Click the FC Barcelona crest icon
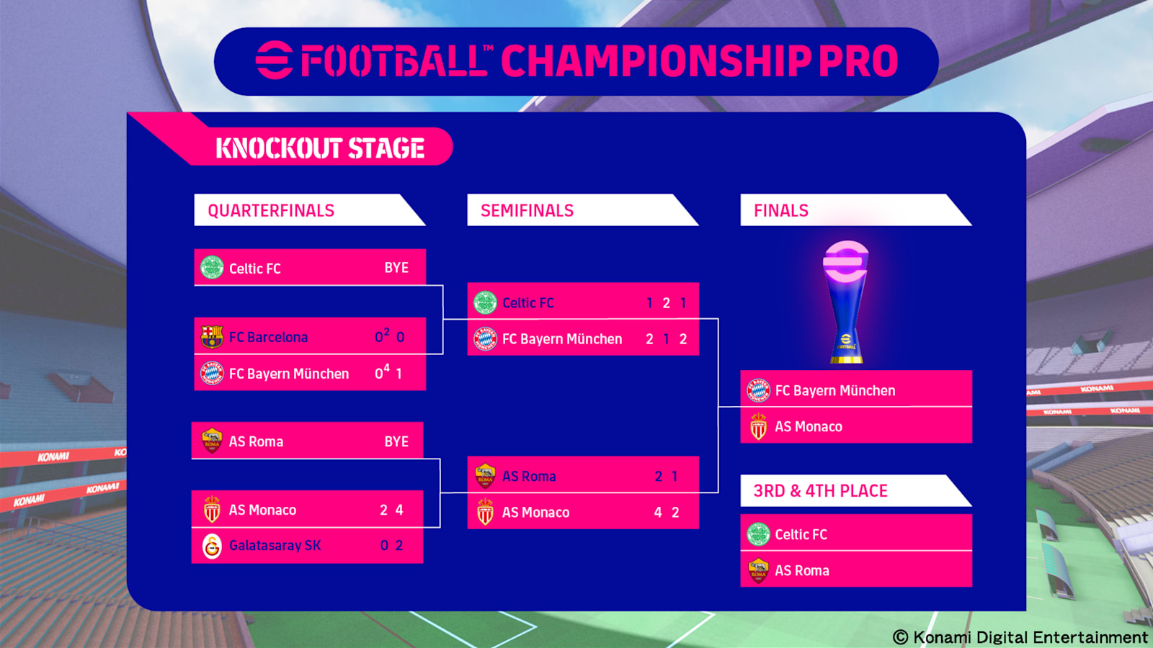The height and width of the screenshot is (648, 1153). [212, 336]
